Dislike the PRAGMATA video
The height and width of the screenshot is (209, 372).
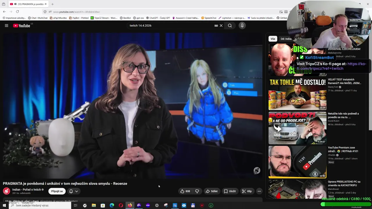click(x=197, y=191)
